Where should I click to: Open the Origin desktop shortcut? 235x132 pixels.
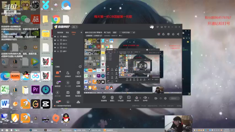click(56, 118)
